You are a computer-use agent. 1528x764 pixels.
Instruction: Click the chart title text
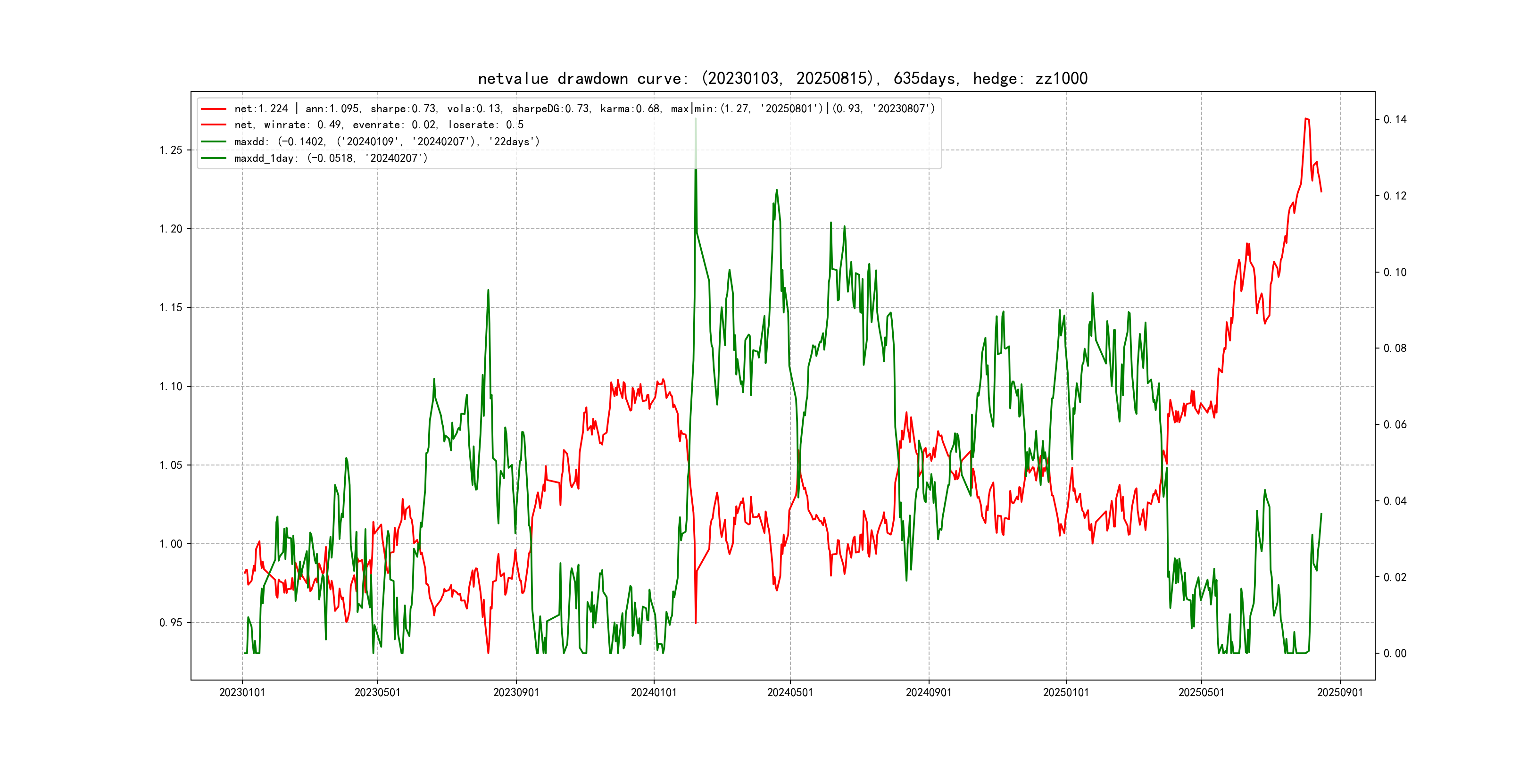(x=782, y=78)
